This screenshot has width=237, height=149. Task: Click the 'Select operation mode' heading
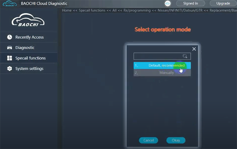pos(163,29)
